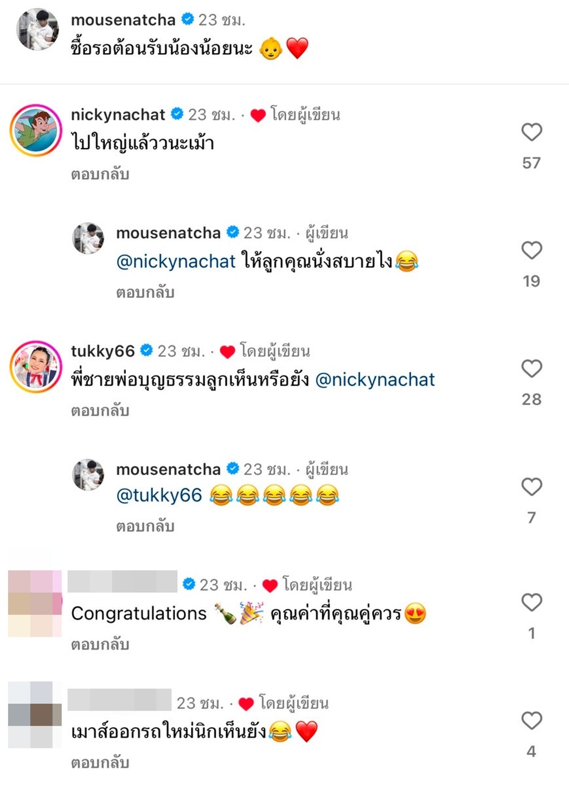Screen dimensions: 569x787
Task: Open tukky66 username on the comment
Action: tap(103, 351)
